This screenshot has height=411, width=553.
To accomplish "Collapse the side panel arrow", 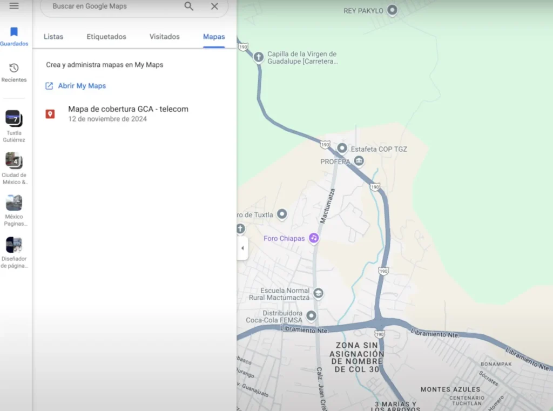I will click(242, 248).
